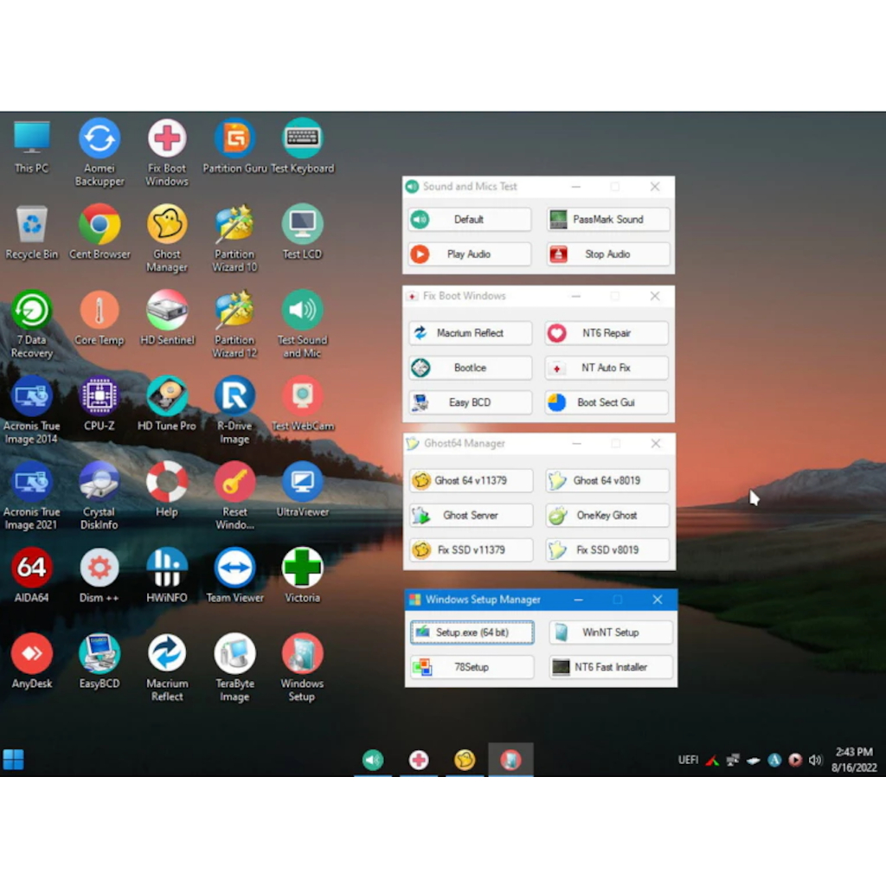Screen dimensions: 886x886
Task: Open Fix Boot Windows desktop icon
Action: (x=167, y=151)
